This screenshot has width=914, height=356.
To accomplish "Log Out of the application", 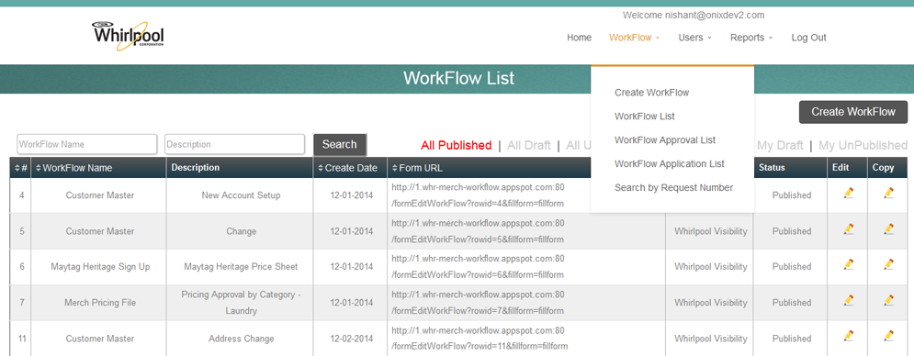I will coord(808,38).
